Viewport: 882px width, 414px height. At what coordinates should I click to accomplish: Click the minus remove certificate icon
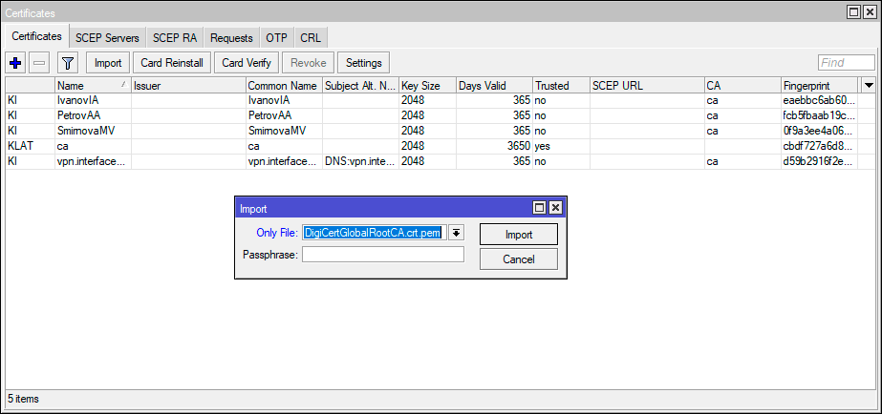click(x=39, y=63)
